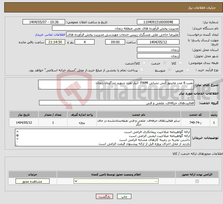Click the جزئیات اطلاعات نیاز page header
Screen dimensions: 223x204
(x=113, y=8)
